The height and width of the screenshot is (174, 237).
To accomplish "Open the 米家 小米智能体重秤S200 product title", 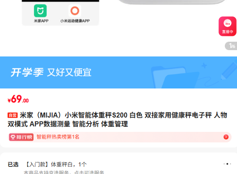I will point(118,120).
